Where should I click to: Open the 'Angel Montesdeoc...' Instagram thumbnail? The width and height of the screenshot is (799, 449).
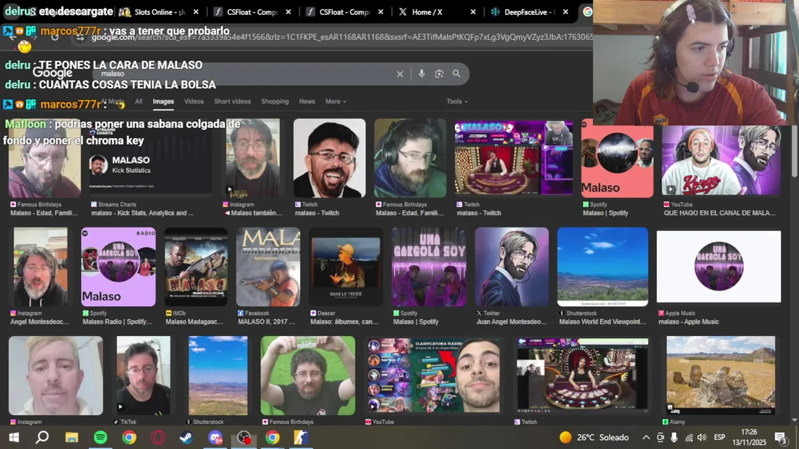(41, 267)
